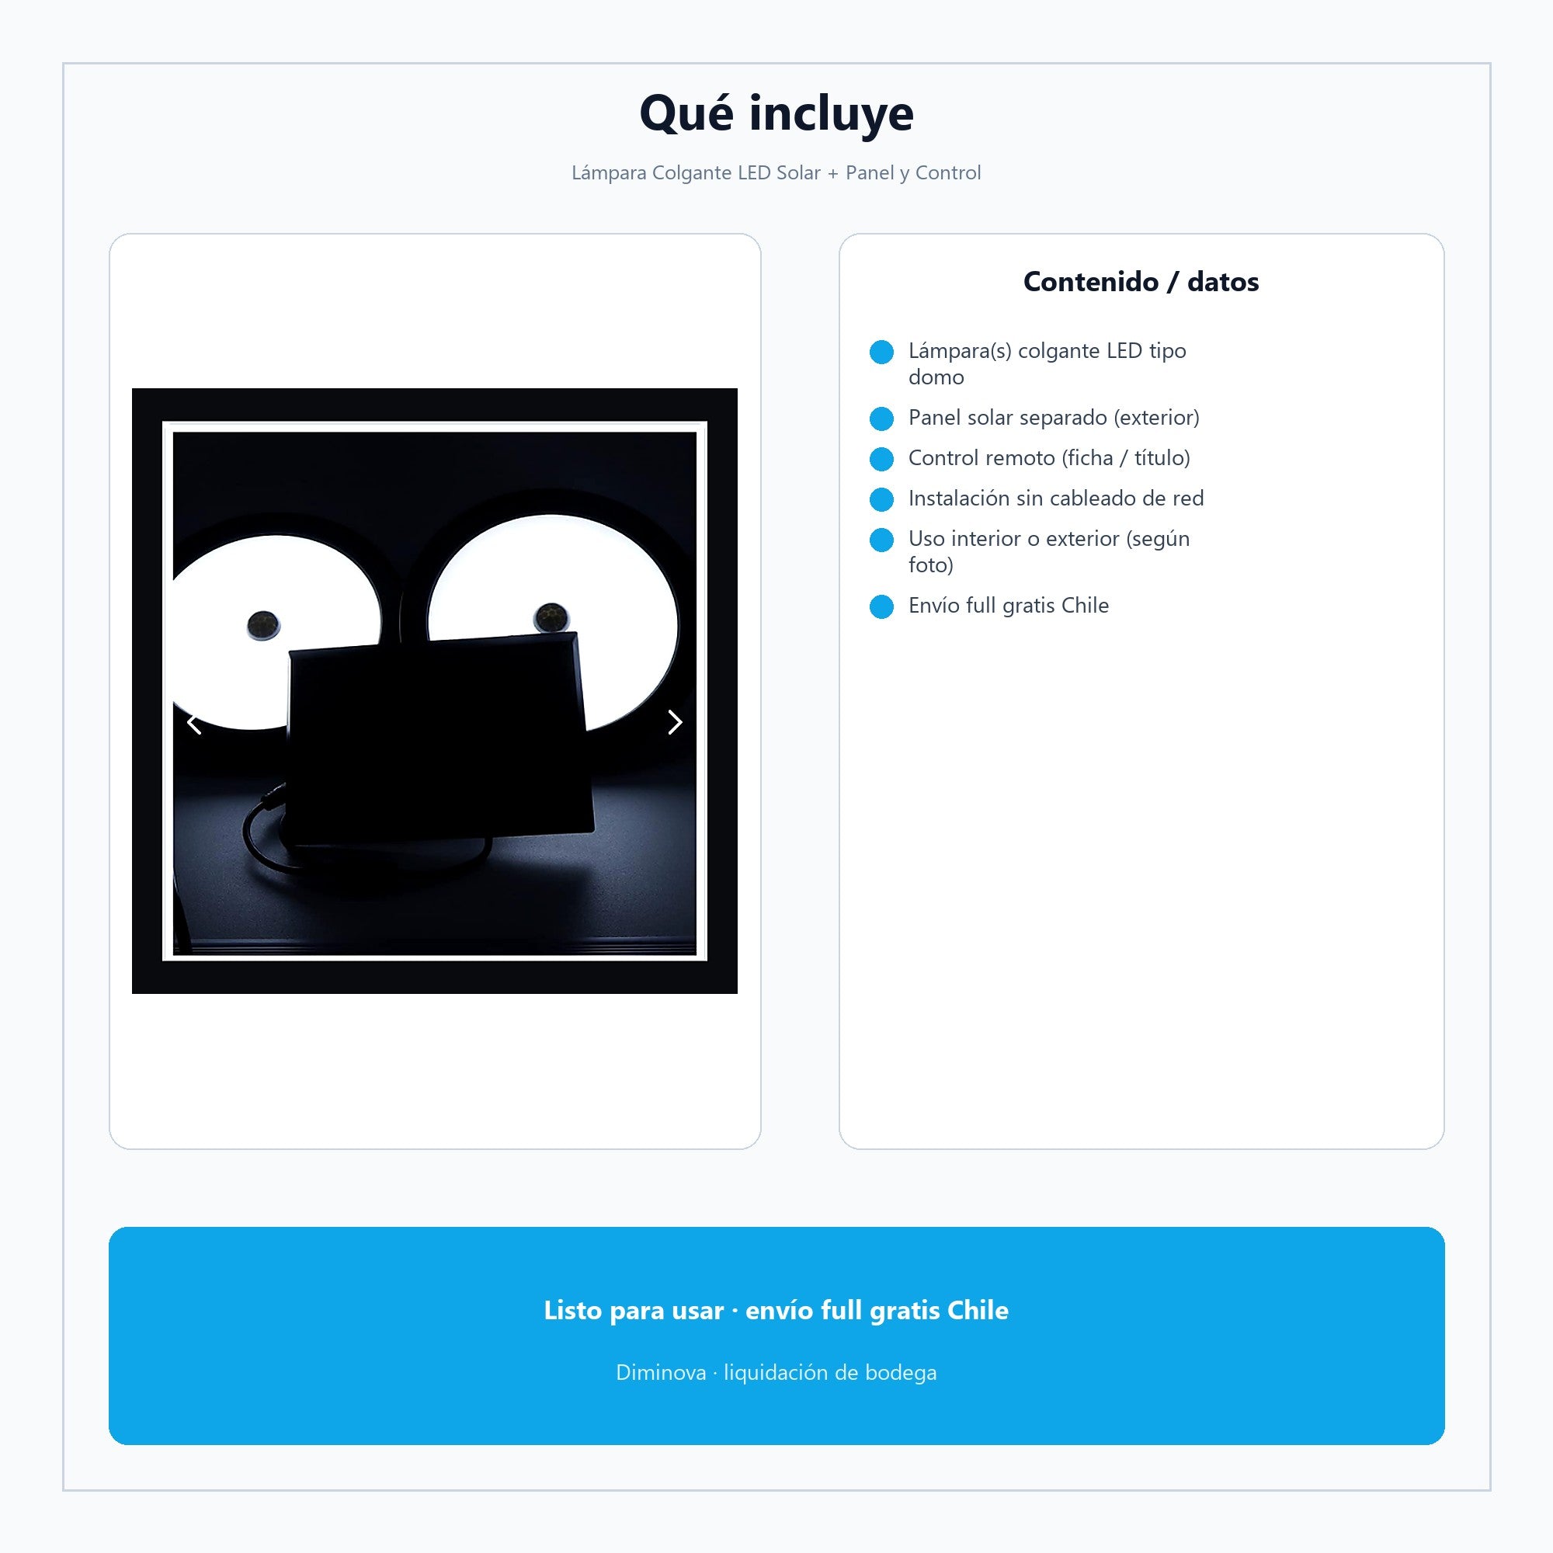Click the Control remoto (ficha / título) item
The width and height of the screenshot is (1553, 1553).
click(1049, 458)
